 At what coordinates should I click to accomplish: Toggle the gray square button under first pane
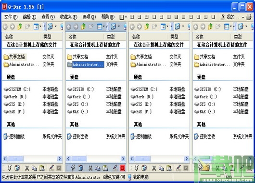point(59,168)
